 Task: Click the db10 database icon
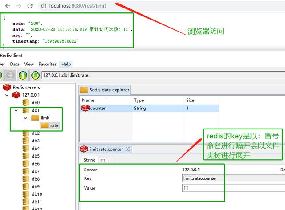(26, 194)
